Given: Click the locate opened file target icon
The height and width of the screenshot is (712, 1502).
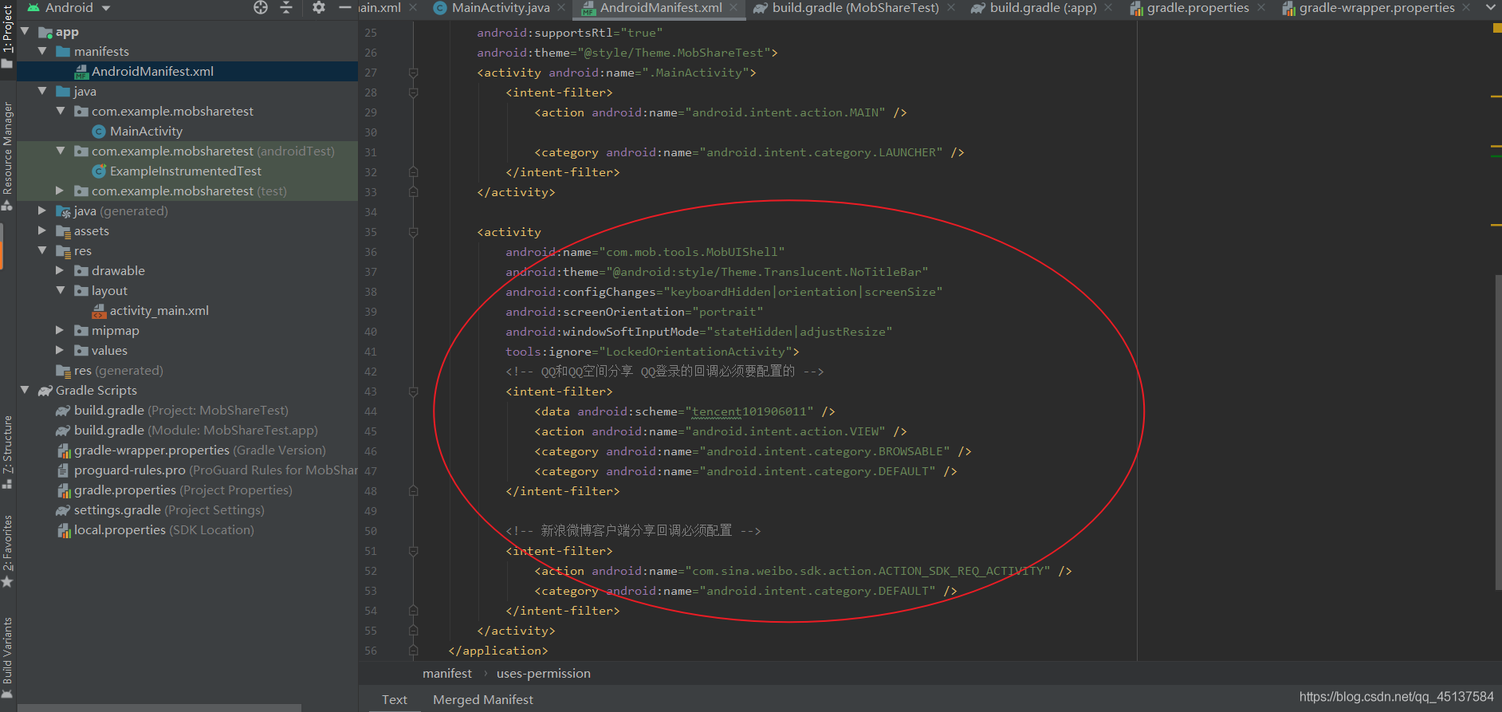Looking at the screenshot, I should coord(261,8).
